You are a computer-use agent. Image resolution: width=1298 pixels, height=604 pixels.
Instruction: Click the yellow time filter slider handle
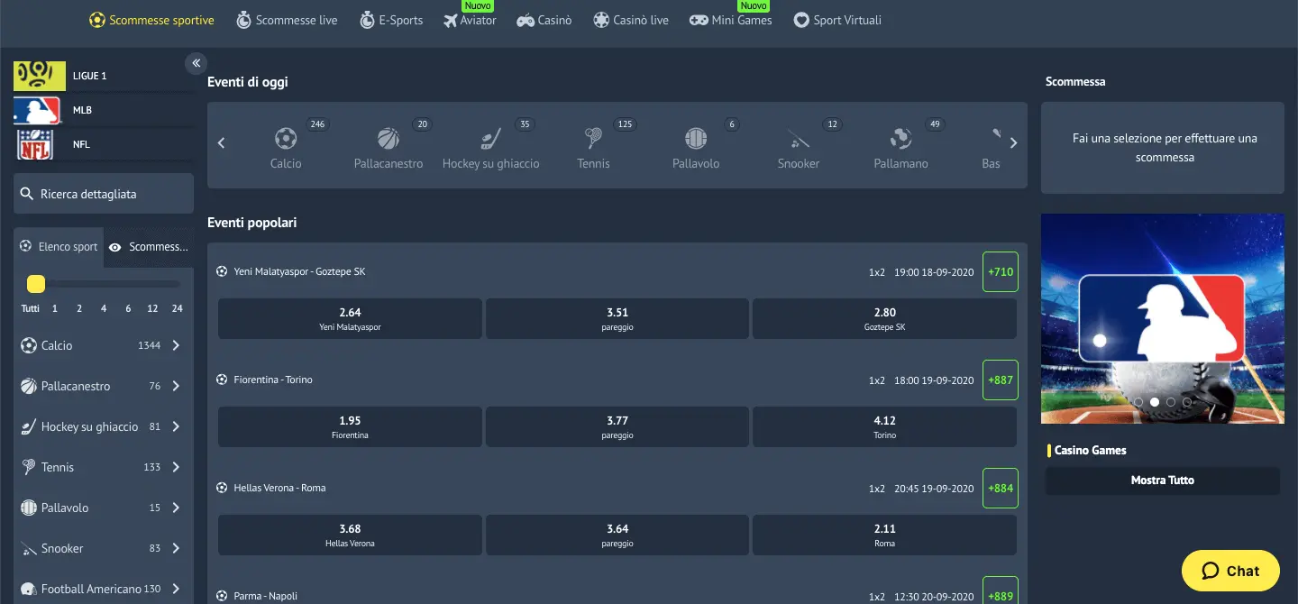click(x=36, y=284)
